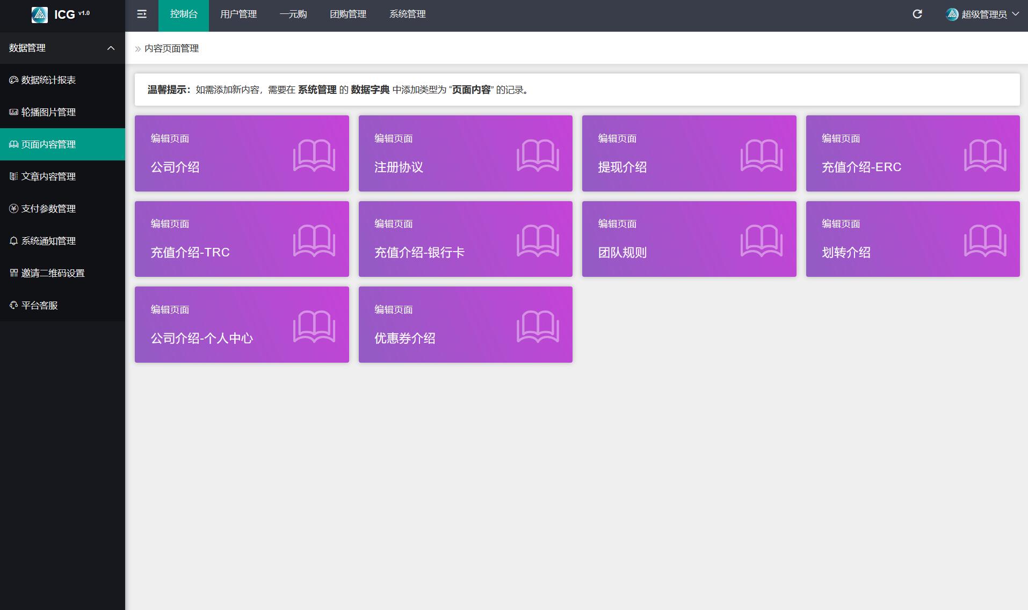Viewport: 1028px width, 610px height.
Task: Click book icon on 团队规则 card
Action: tap(762, 241)
